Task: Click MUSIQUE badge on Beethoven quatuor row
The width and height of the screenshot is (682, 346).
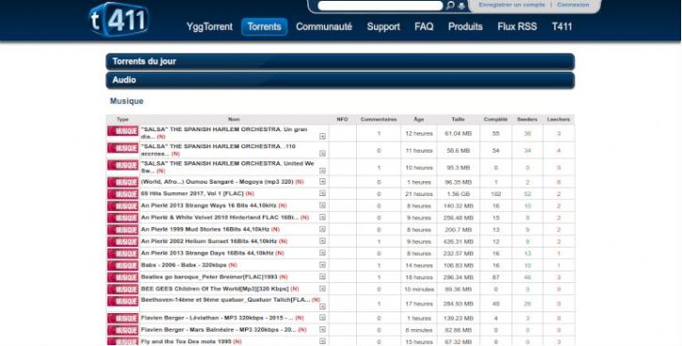Action: tap(123, 301)
